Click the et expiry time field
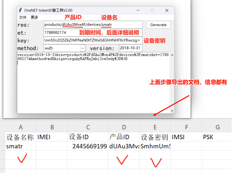This screenshot has height=174, width=238. click(93, 33)
